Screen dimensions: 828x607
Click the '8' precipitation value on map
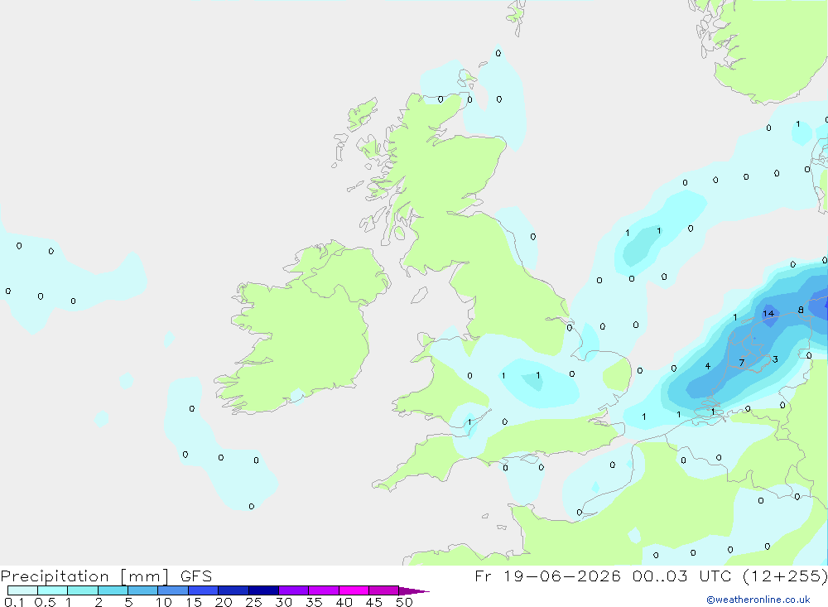[x=801, y=310]
